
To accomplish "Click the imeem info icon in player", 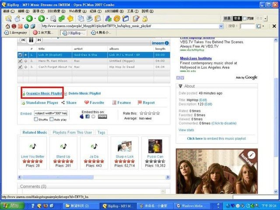I will (x=167, y=43).
